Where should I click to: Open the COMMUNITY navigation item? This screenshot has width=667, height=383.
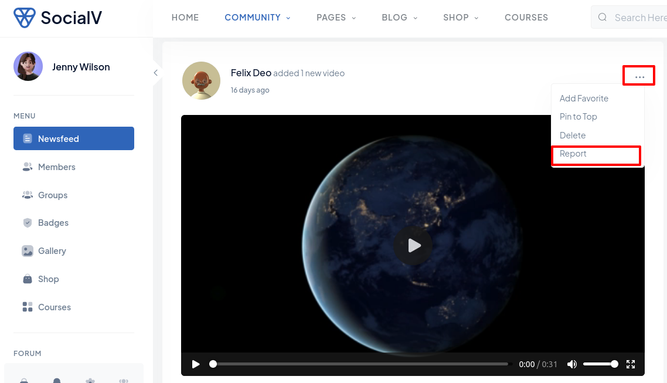click(x=253, y=18)
